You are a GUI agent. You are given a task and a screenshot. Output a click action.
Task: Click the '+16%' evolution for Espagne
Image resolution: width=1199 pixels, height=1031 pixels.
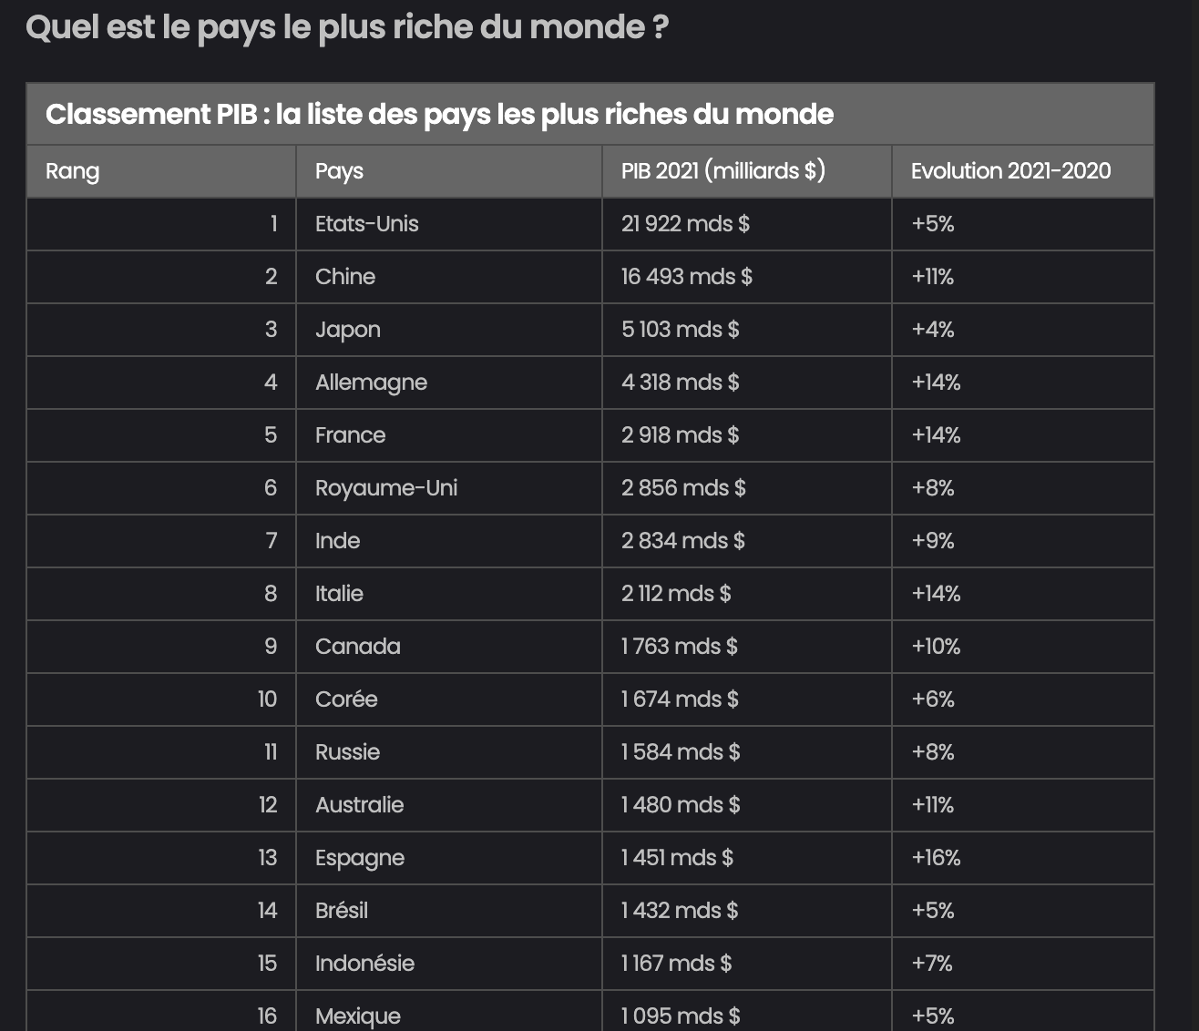point(936,858)
